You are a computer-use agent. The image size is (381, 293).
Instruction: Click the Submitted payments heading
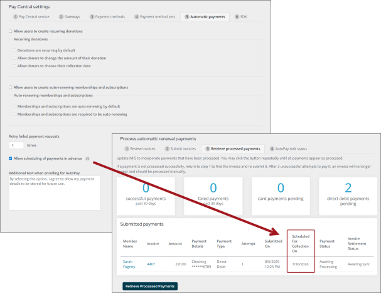coord(142,224)
